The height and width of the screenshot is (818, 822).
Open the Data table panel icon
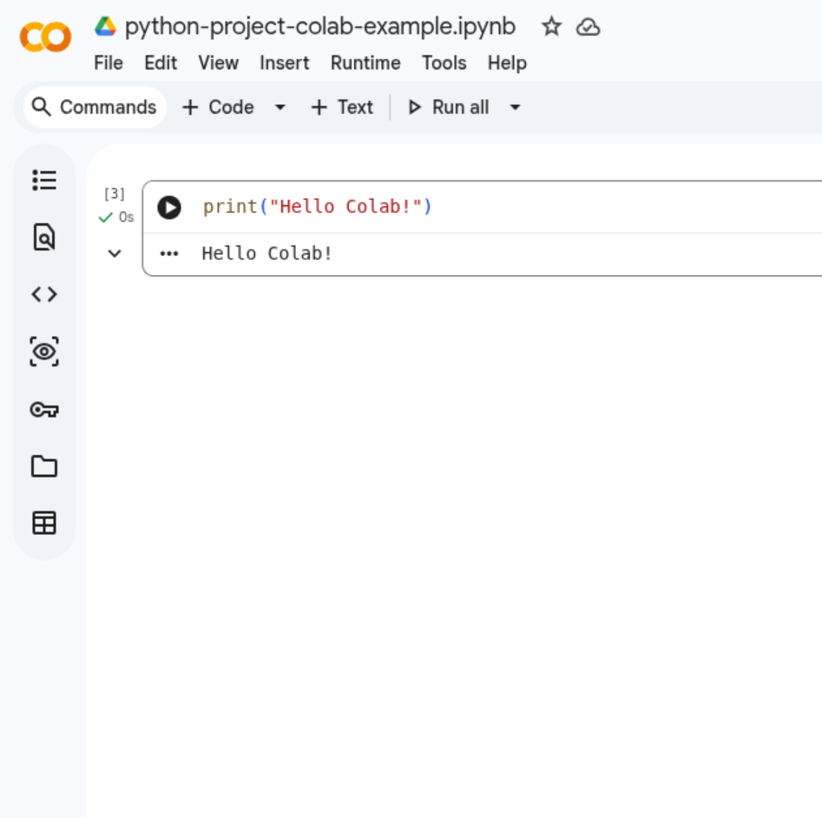[x=44, y=523]
